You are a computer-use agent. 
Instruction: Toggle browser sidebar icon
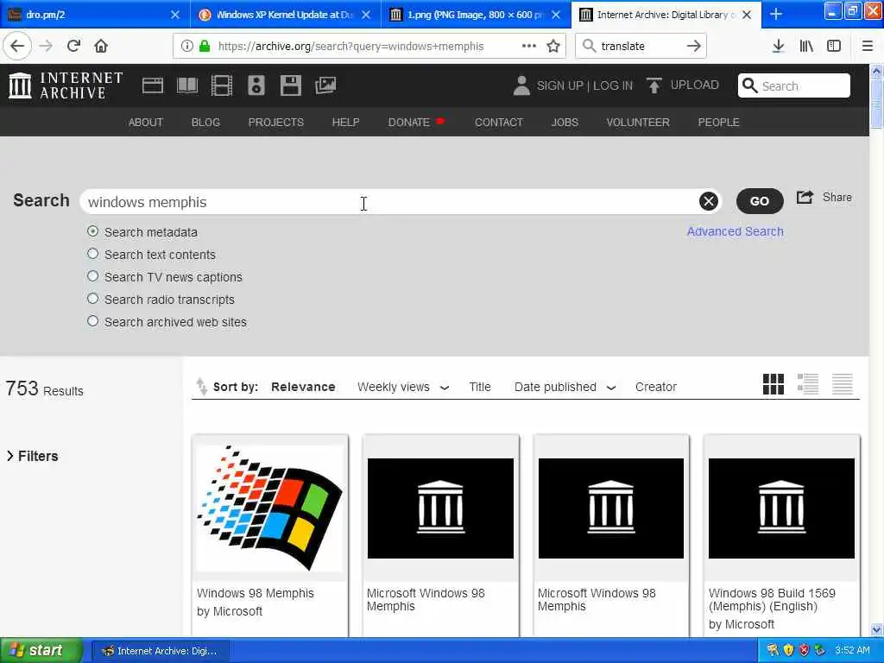point(834,47)
